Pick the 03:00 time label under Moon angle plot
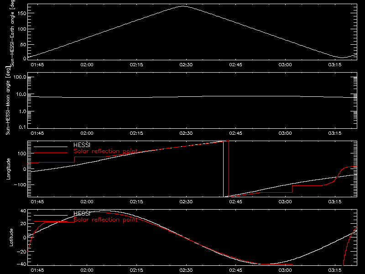The width and height of the screenshot is (365, 274). [285, 133]
